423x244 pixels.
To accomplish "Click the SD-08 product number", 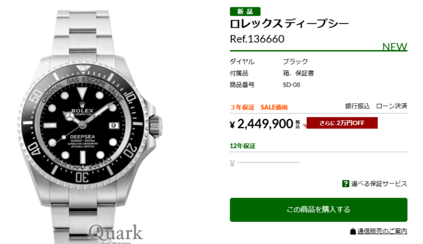I will [291, 85].
